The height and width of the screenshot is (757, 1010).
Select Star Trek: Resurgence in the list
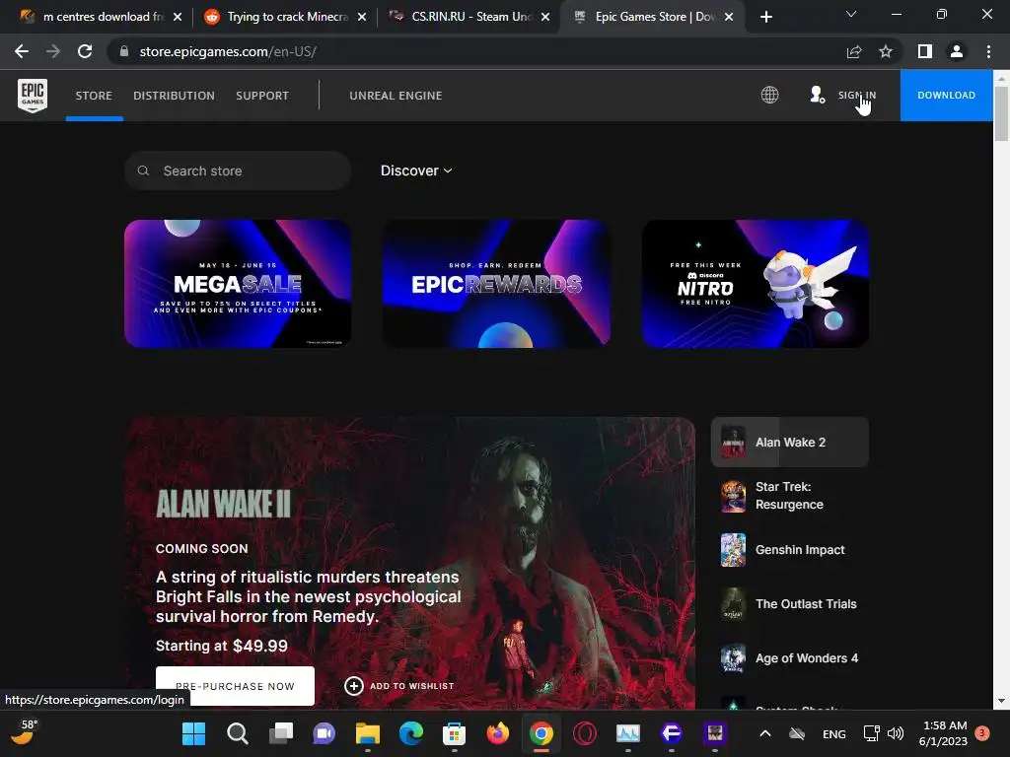[x=790, y=496]
